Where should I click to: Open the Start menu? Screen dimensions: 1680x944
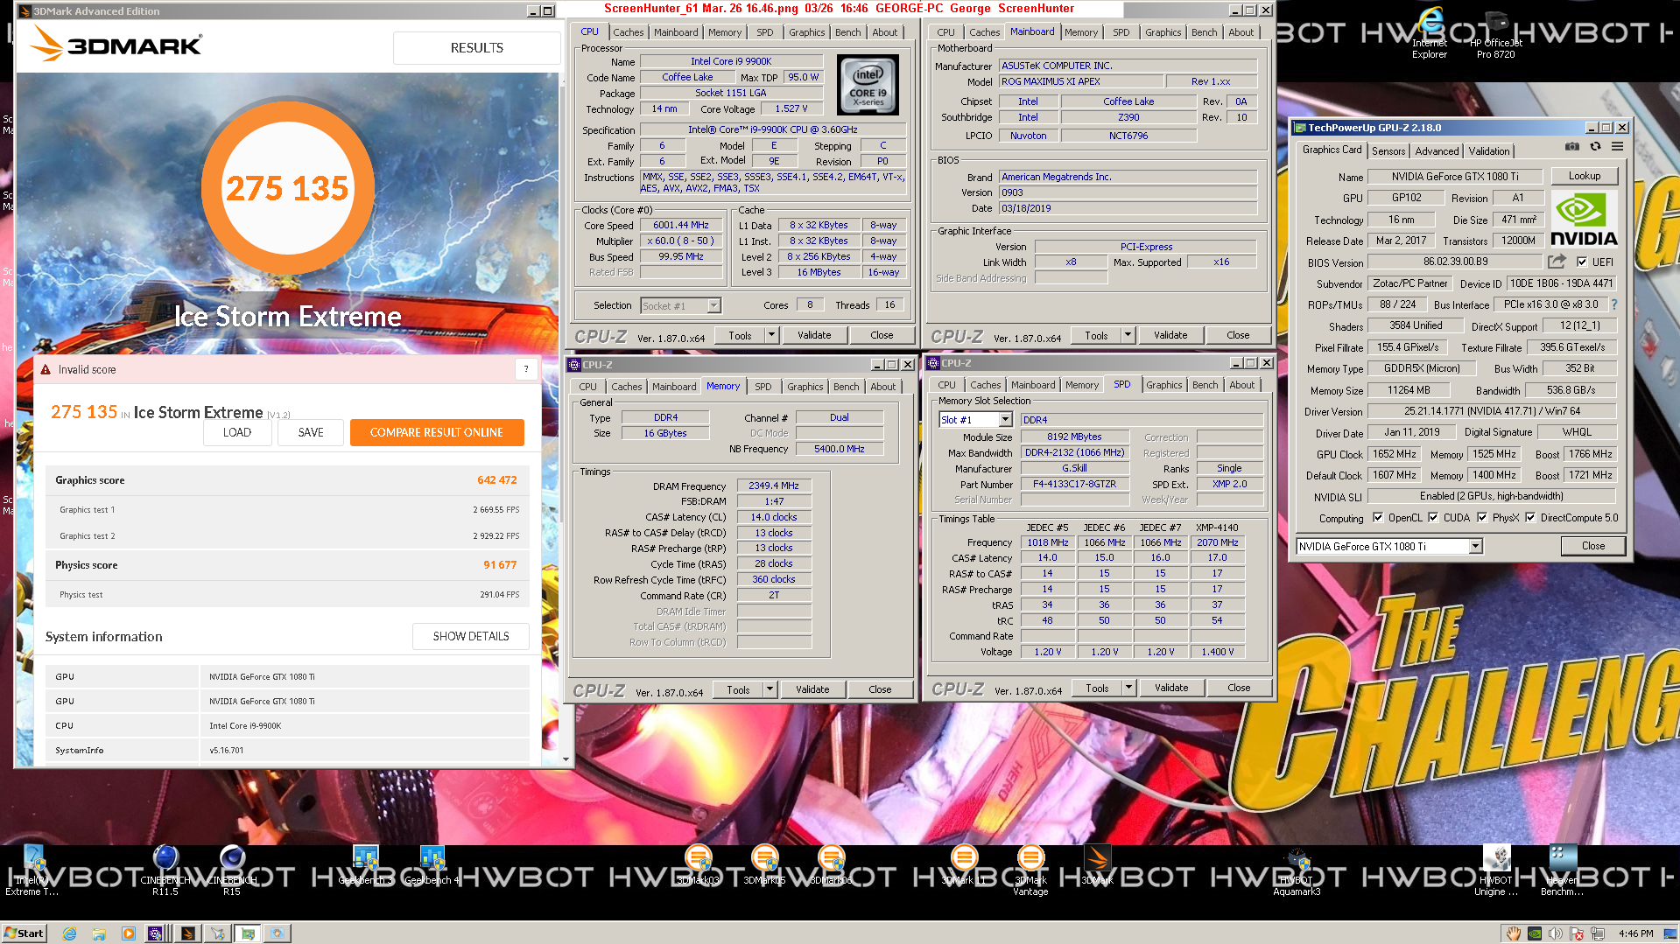24,934
